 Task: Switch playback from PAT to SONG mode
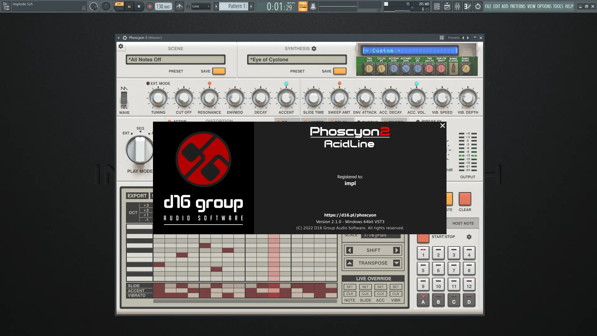pyautogui.click(x=120, y=8)
